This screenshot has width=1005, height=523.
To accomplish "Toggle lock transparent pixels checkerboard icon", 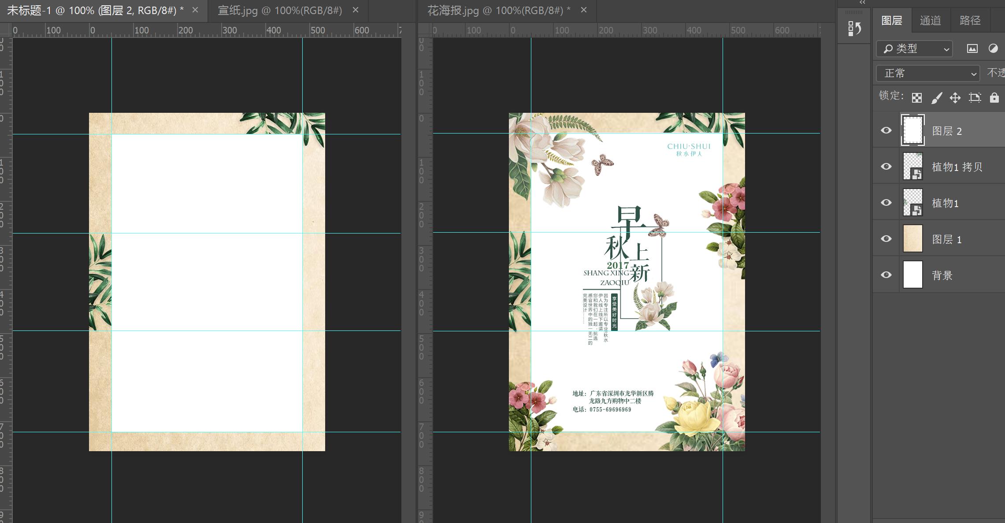I will click(917, 98).
